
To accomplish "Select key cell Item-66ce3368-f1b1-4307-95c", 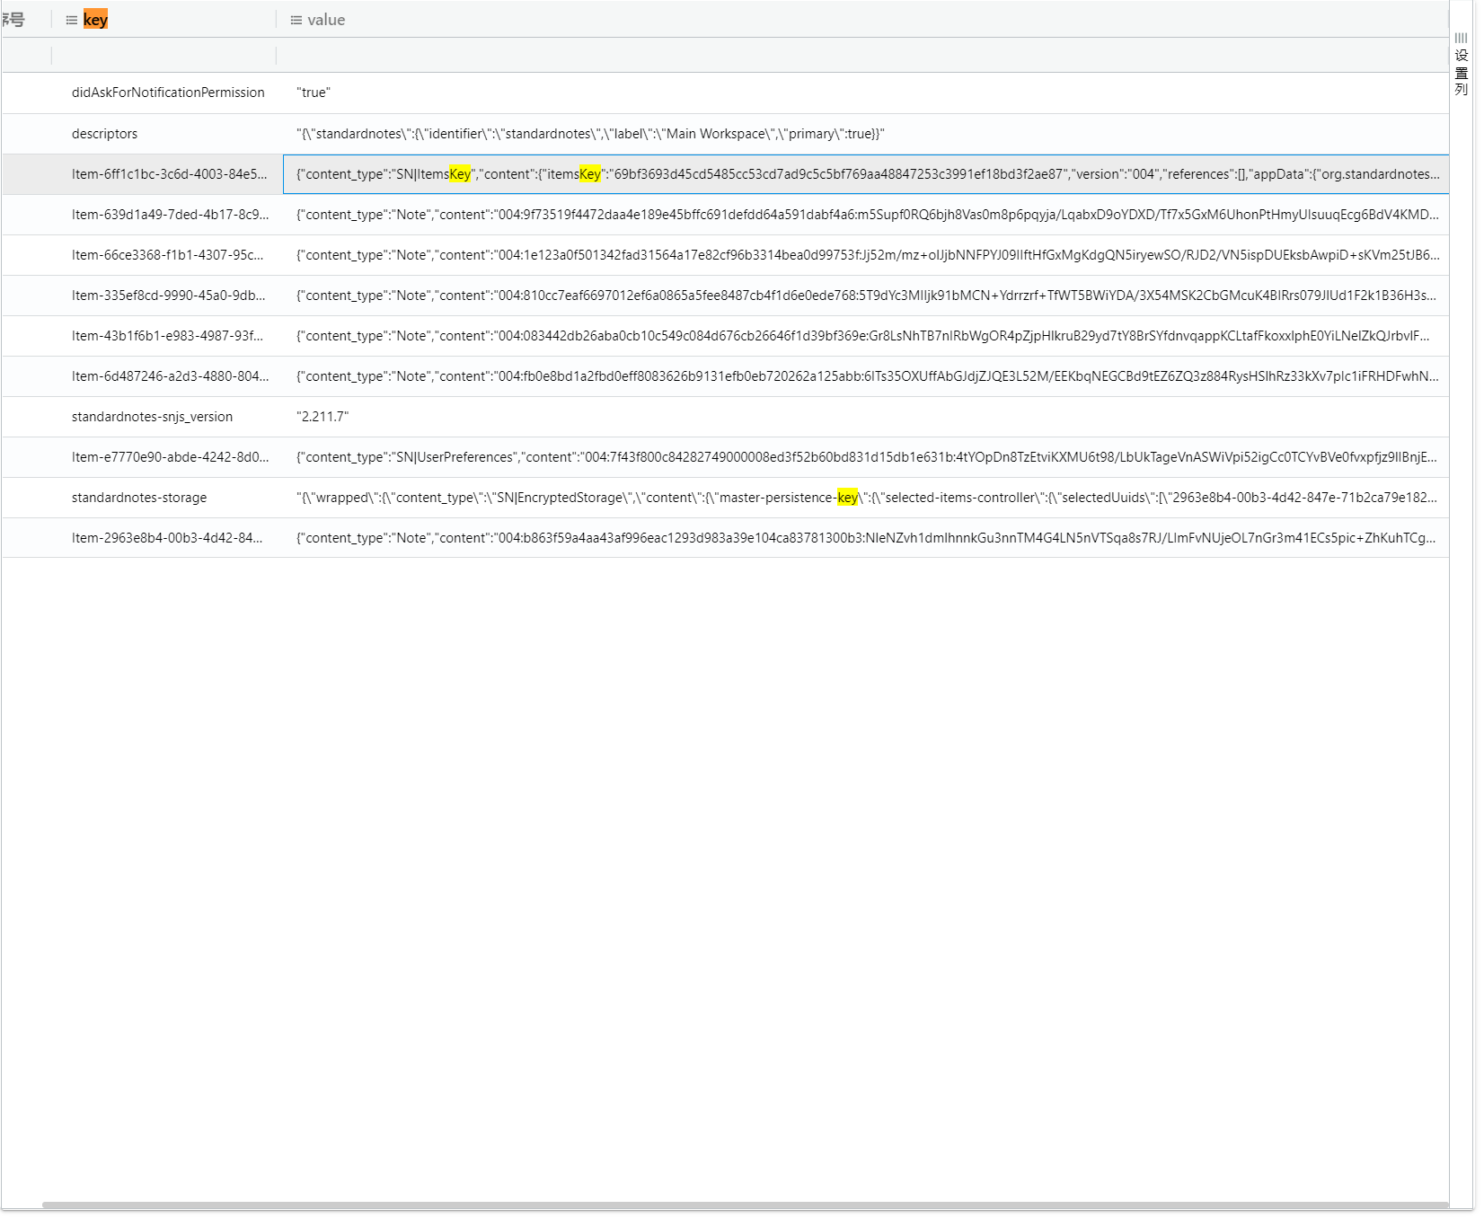I will (168, 255).
